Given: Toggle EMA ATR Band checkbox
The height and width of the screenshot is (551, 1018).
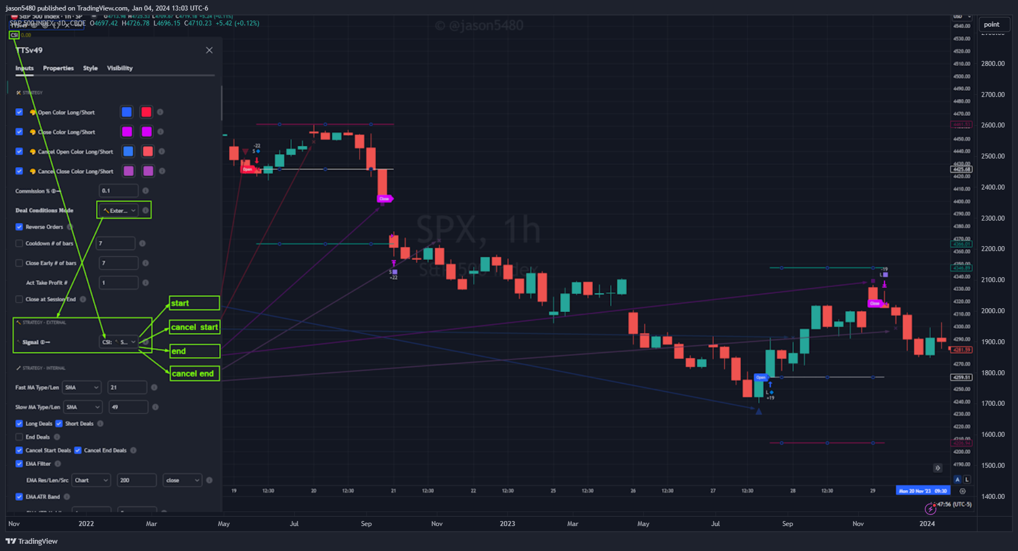Looking at the screenshot, I should [x=19, y=497].
